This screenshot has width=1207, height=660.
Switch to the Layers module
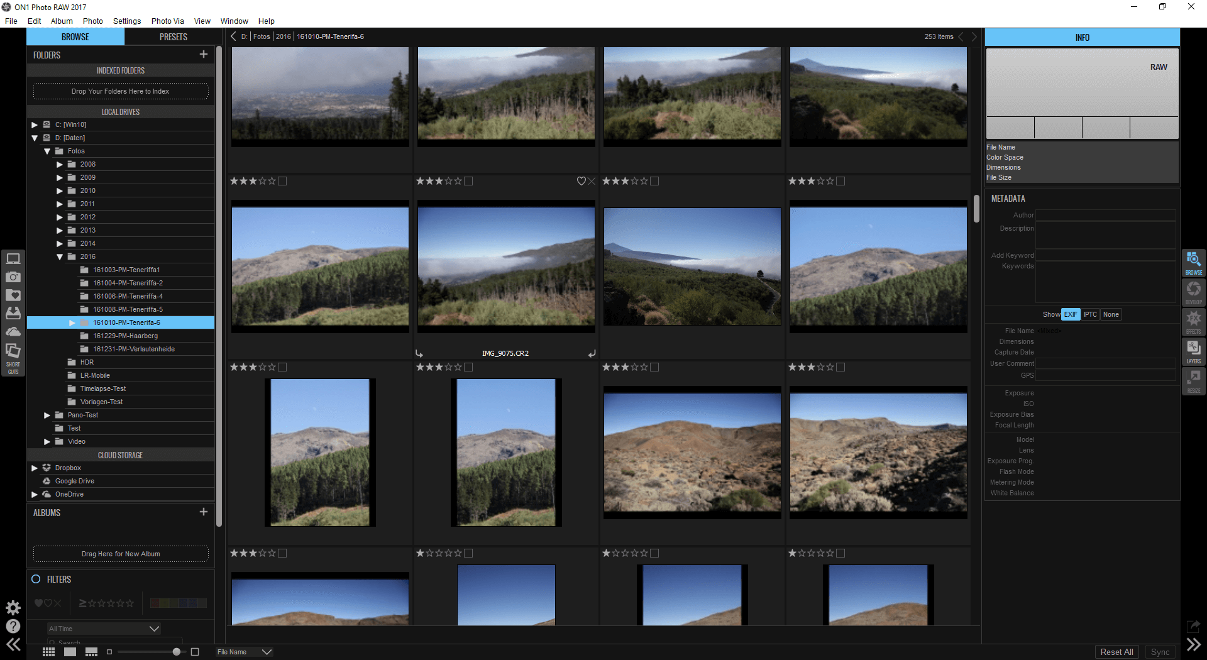[x=1193, y=351]
